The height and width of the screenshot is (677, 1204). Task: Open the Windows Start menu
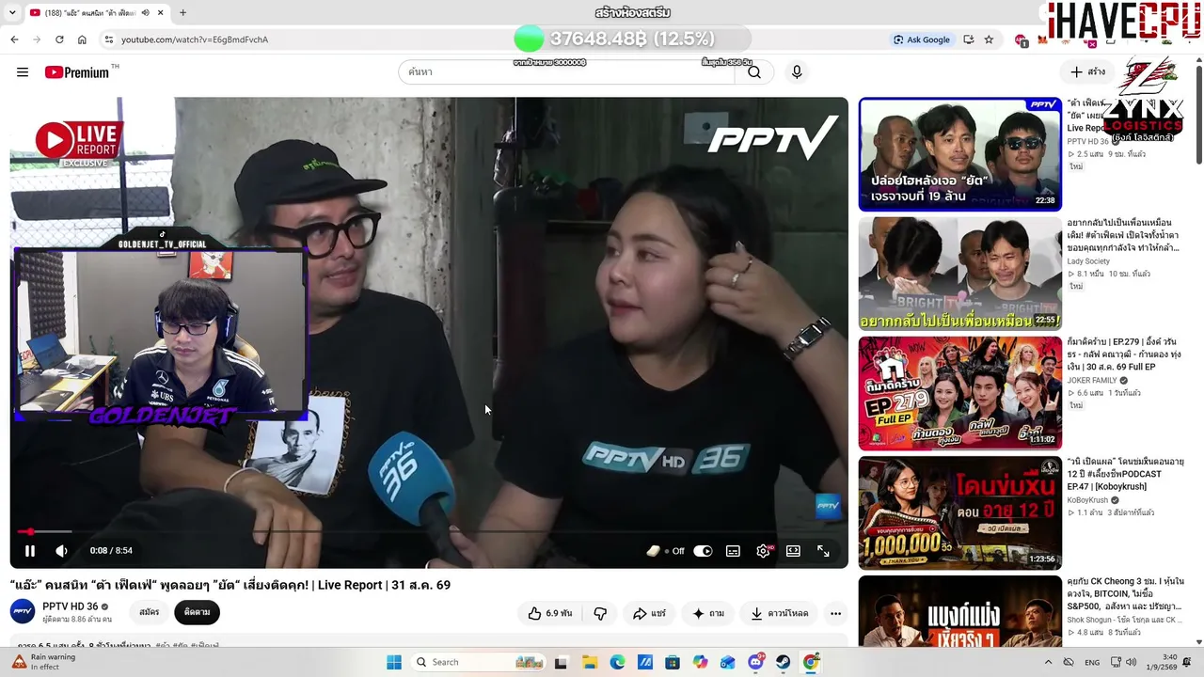point(394,662)
